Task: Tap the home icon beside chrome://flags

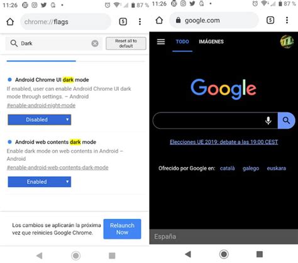Action: pos(10,21)
